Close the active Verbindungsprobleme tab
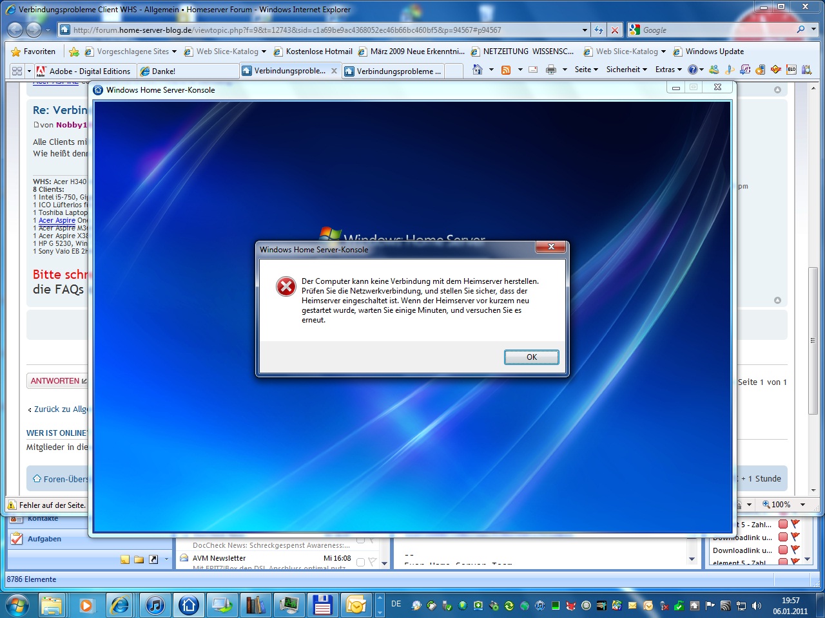 [x=334, y=71]
